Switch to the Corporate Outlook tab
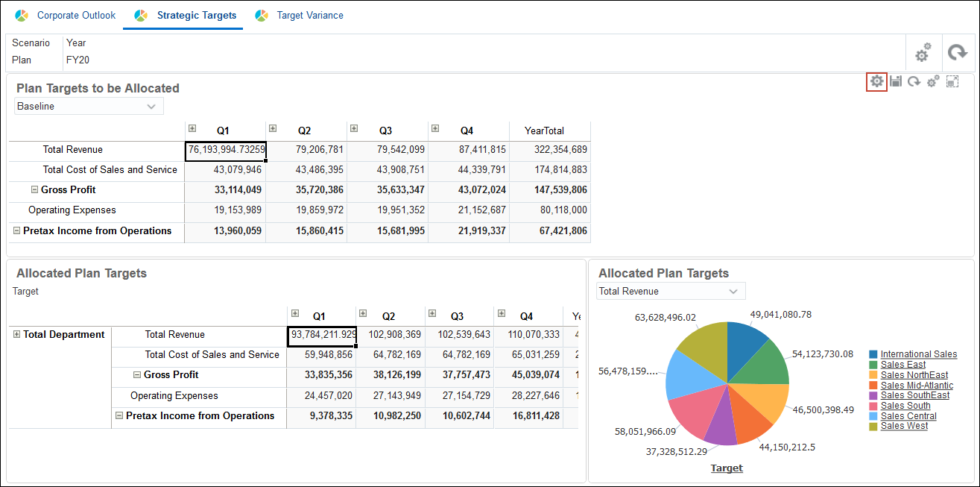 click(x=76, y=15)
